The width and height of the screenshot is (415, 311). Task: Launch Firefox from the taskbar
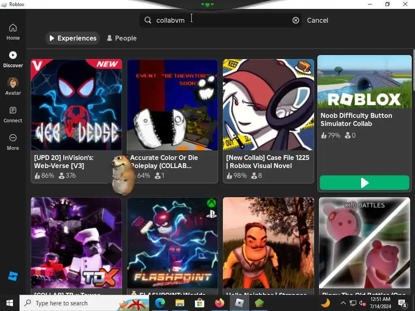[219, 303]
